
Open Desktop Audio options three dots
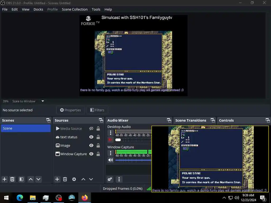pos(111,133)
